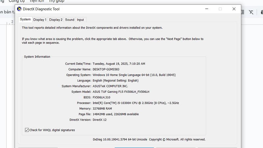Viewport: 263px width, 148px height.
Task: Click the computer name DESKTOP-GGMS583
Action: point(106,69)
